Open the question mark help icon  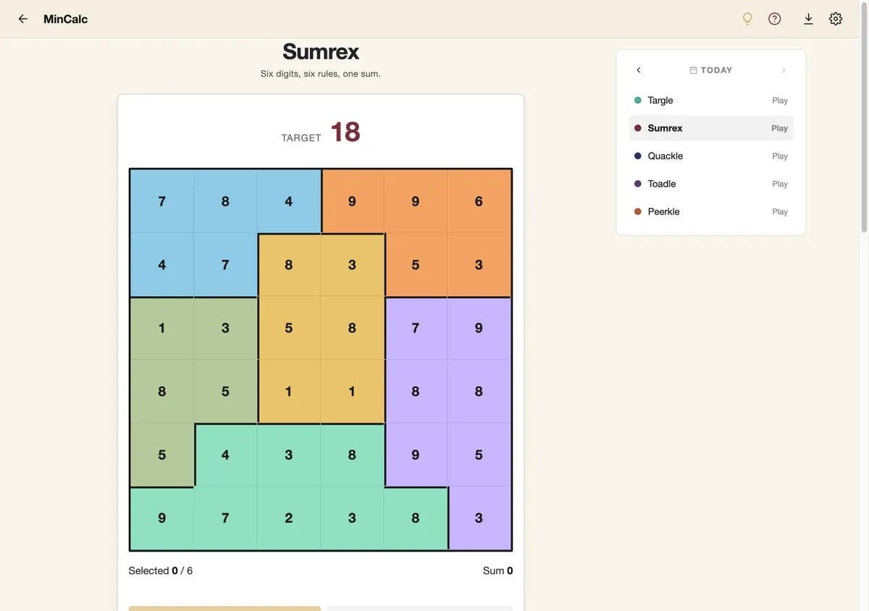pos(775,19)
